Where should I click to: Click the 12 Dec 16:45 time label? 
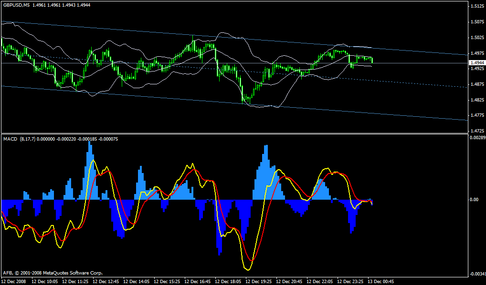point(197,282)
